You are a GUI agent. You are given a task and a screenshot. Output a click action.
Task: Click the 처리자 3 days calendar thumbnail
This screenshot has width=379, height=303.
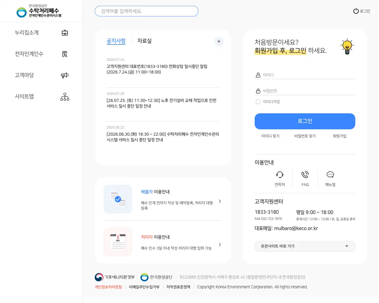118,242
